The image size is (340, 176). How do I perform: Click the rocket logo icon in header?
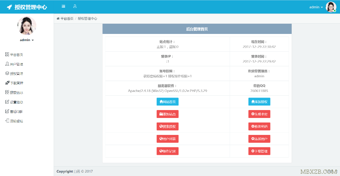pos(9,7)
